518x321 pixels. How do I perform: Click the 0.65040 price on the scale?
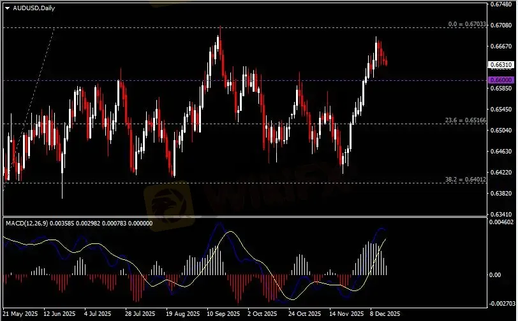(501, 131)
